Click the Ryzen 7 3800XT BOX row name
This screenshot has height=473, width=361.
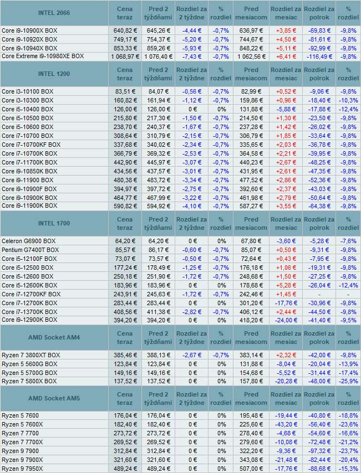(31, 355)
